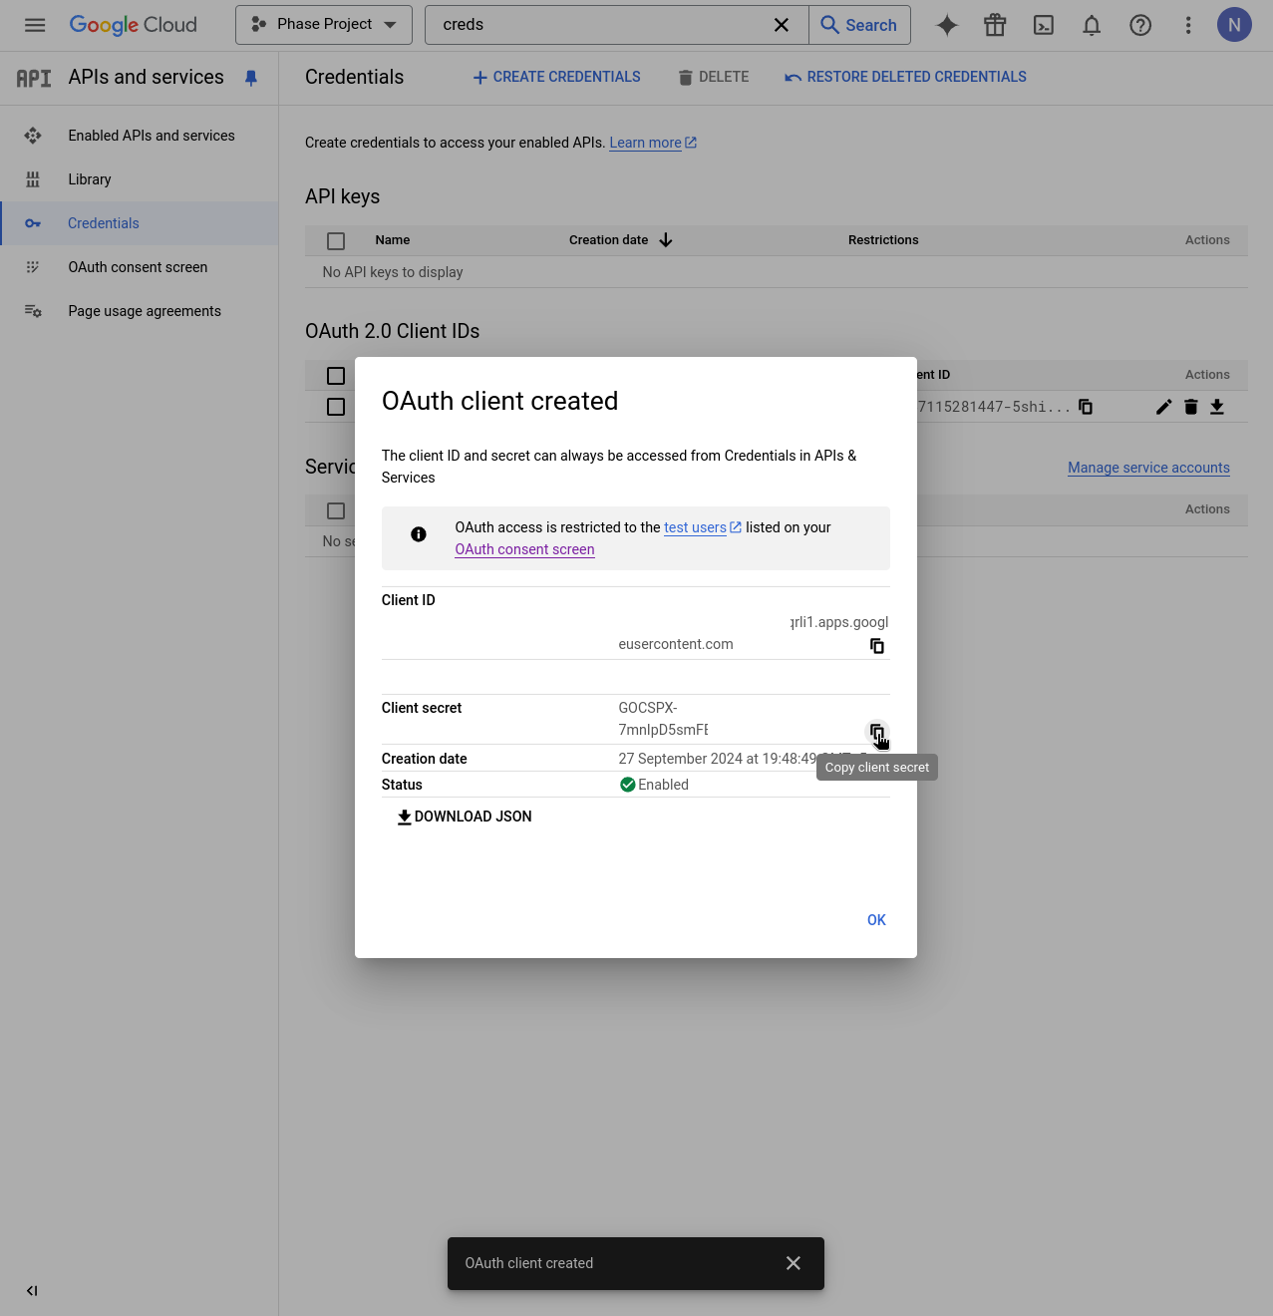Open the help menu
This screenshot has height=1316, width=1273.
tap(1139, 25)
